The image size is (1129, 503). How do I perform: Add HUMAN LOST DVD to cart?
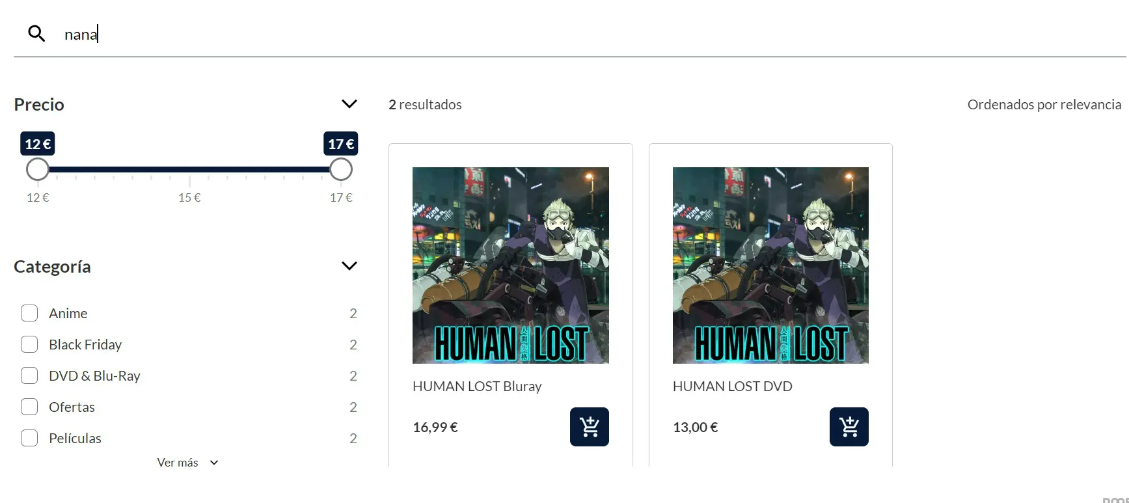(x=849, y=427)
